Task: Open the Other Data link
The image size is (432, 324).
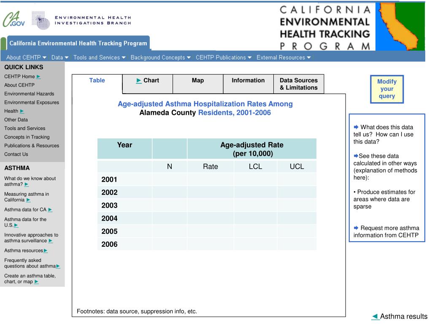Action: [x=16, y=120]
